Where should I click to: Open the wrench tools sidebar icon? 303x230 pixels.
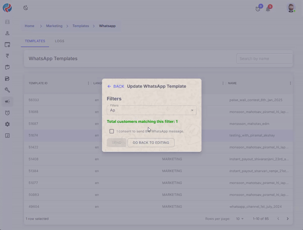coord(7,90)
